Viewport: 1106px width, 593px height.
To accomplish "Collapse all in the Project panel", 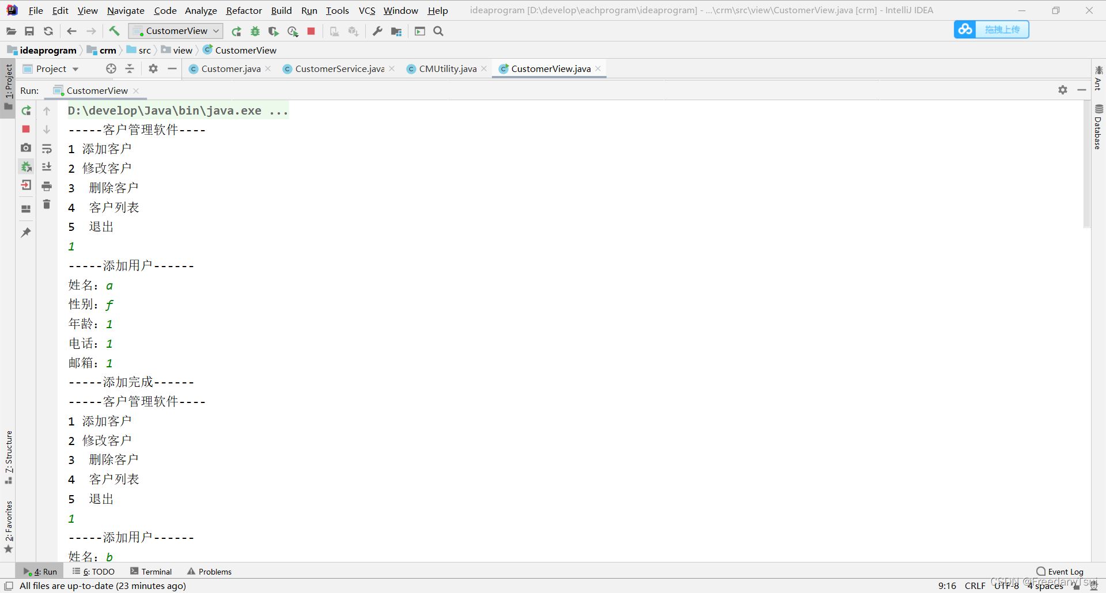I will pos(130,69).
